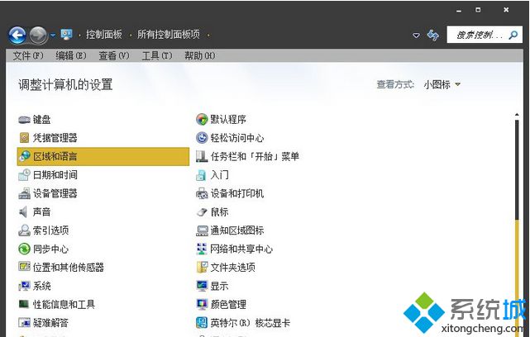Open Notification Area Icons (通知区域图标) icon
This screenshot has height=337, width=530.
pos(202,230)
